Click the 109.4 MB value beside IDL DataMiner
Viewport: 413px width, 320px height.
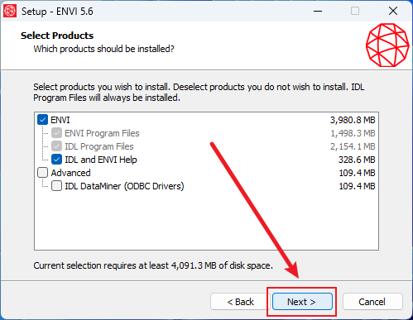357,186
